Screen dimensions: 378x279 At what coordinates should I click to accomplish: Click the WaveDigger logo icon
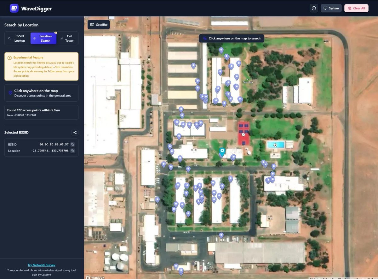14,8
